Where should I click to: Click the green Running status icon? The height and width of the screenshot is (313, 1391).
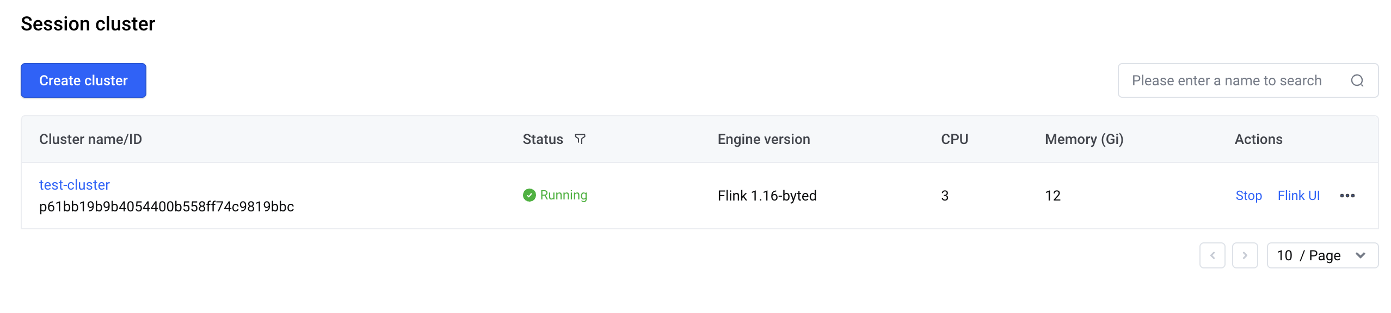click(529, 195)
